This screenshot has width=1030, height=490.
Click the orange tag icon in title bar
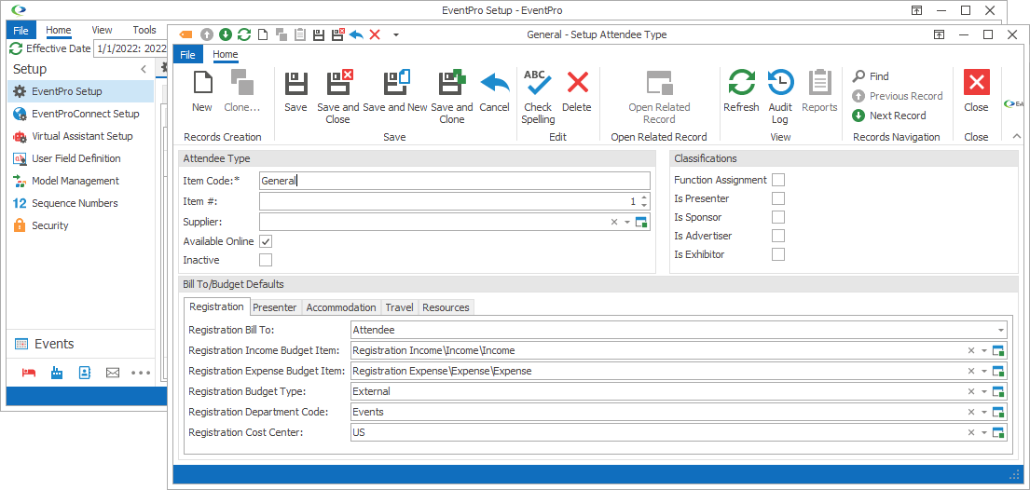(185, 34)
